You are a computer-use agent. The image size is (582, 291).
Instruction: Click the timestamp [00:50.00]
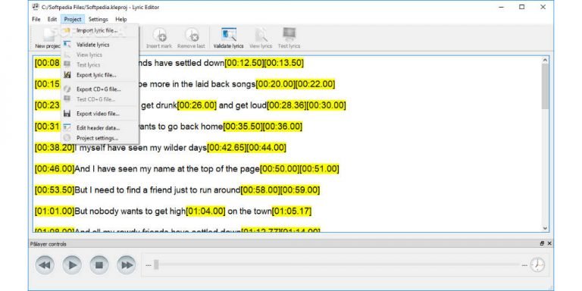point(280,169)
